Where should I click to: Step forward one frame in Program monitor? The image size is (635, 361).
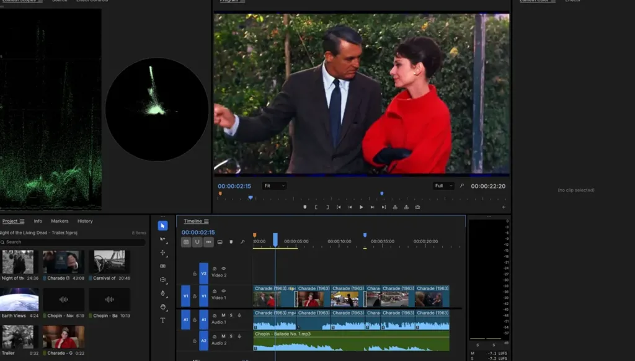coord(373,207)
